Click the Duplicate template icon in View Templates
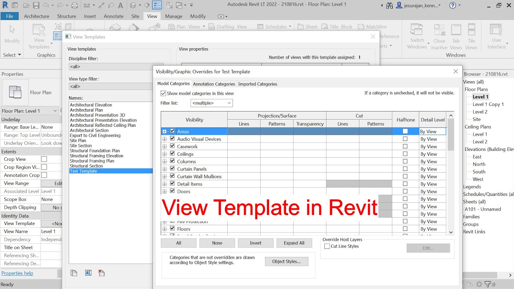 [x=74, y=273]
